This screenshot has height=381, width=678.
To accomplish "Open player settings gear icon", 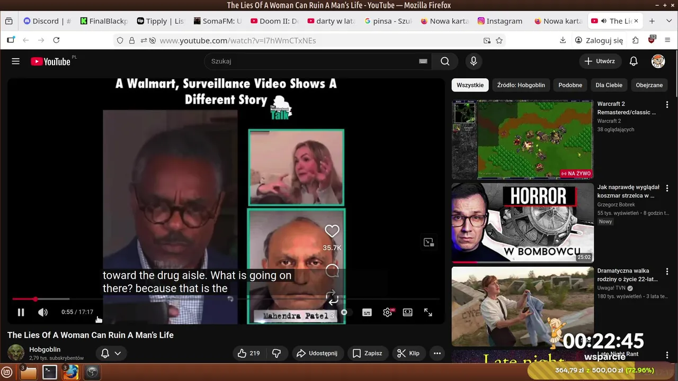I will point(388,313).
